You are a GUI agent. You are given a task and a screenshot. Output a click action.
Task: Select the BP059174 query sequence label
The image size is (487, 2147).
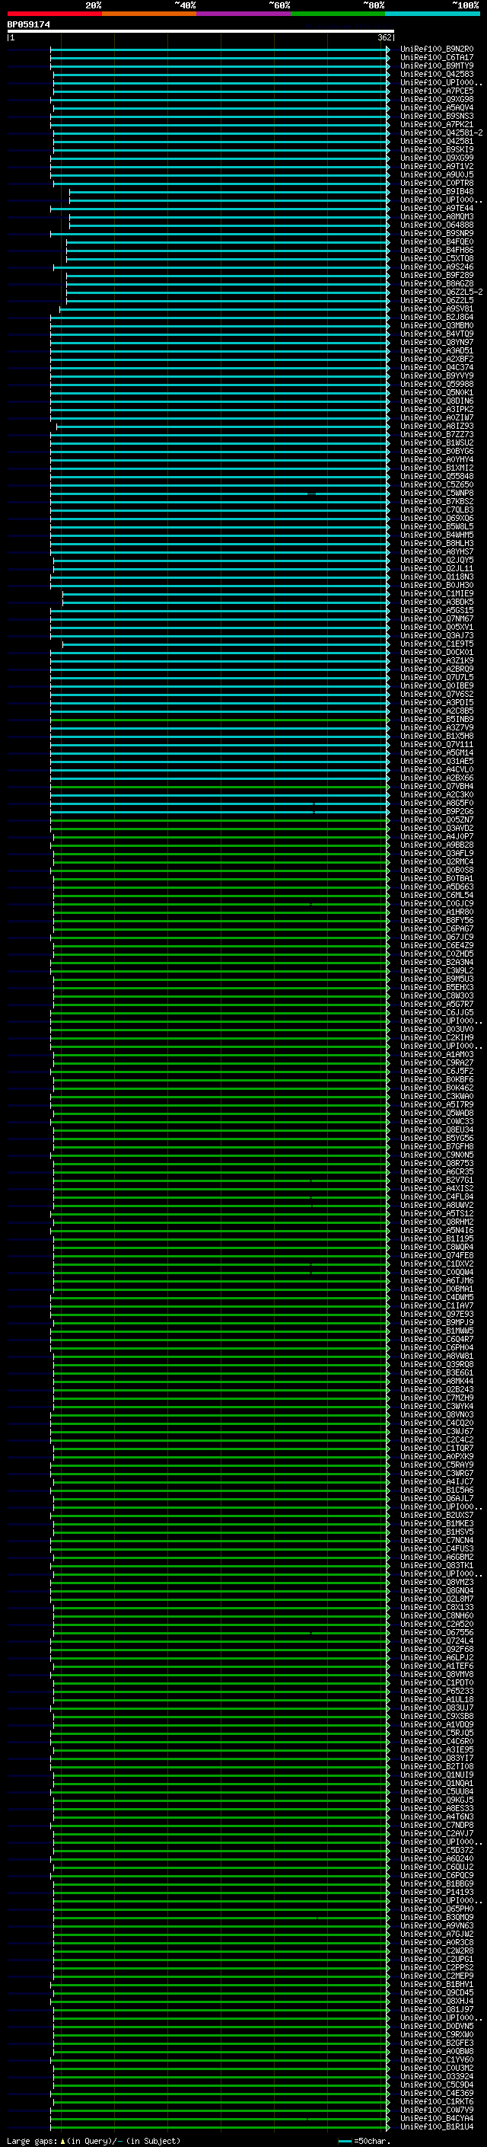click(x=28, y=25)
